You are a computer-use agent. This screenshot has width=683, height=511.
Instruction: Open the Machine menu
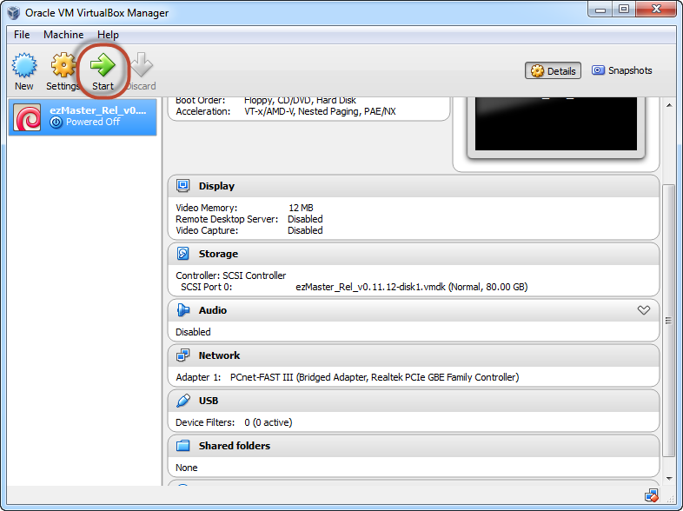click(63, 35)
